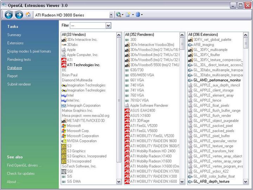The image size is (253, 190).
Task: Open the search magnifier tool
Action: (118, 15)
